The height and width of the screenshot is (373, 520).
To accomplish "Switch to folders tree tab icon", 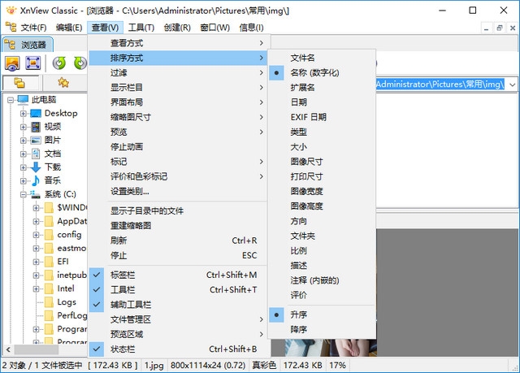I will tap(19, 83).
